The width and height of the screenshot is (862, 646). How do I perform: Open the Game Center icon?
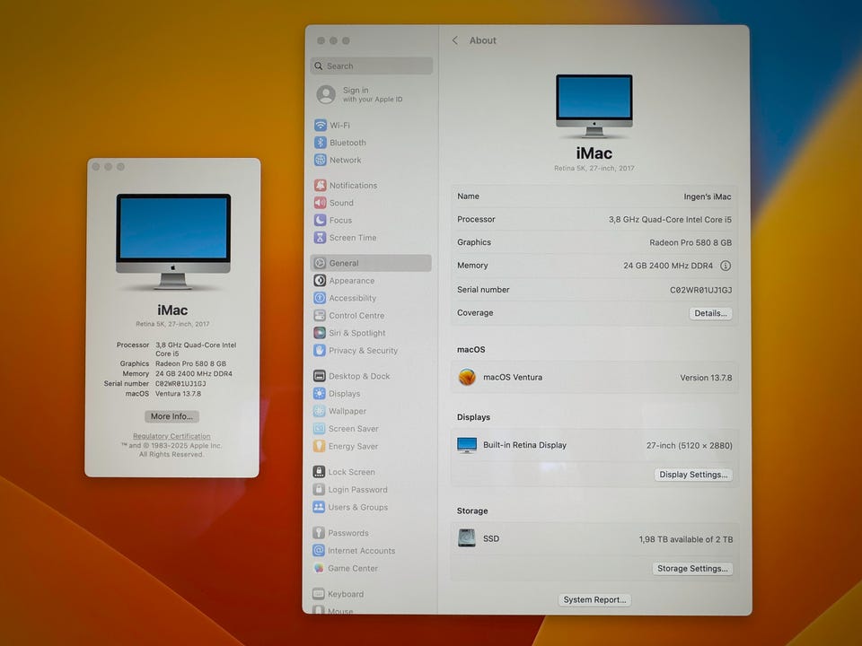click(x=318, y=568)
